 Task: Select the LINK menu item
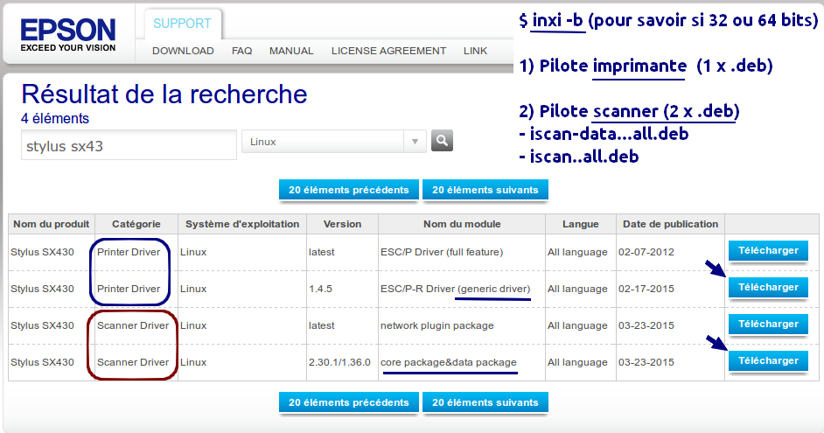point(476,51)
